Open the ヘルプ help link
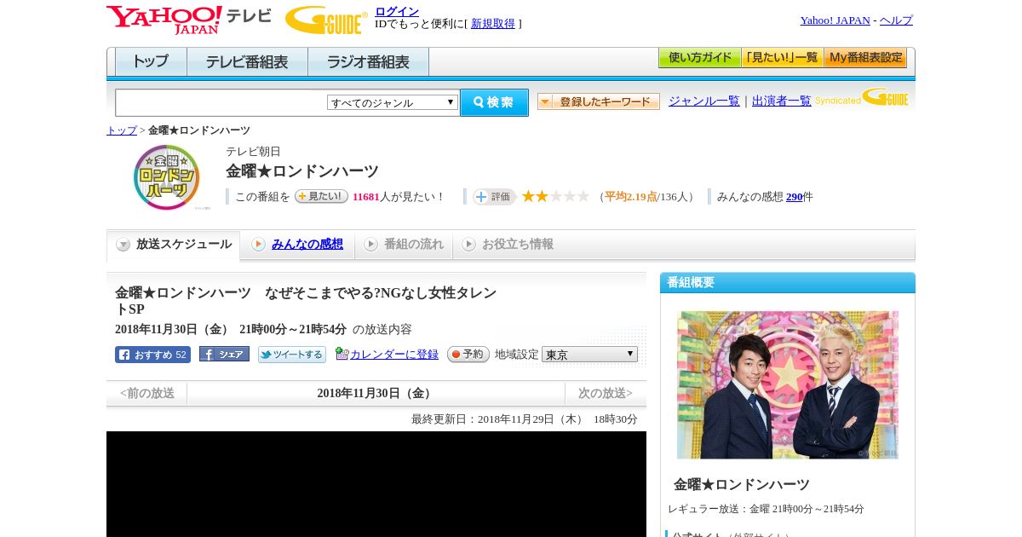Screen dimensions: 1022x537 click(x=896, y=20)
